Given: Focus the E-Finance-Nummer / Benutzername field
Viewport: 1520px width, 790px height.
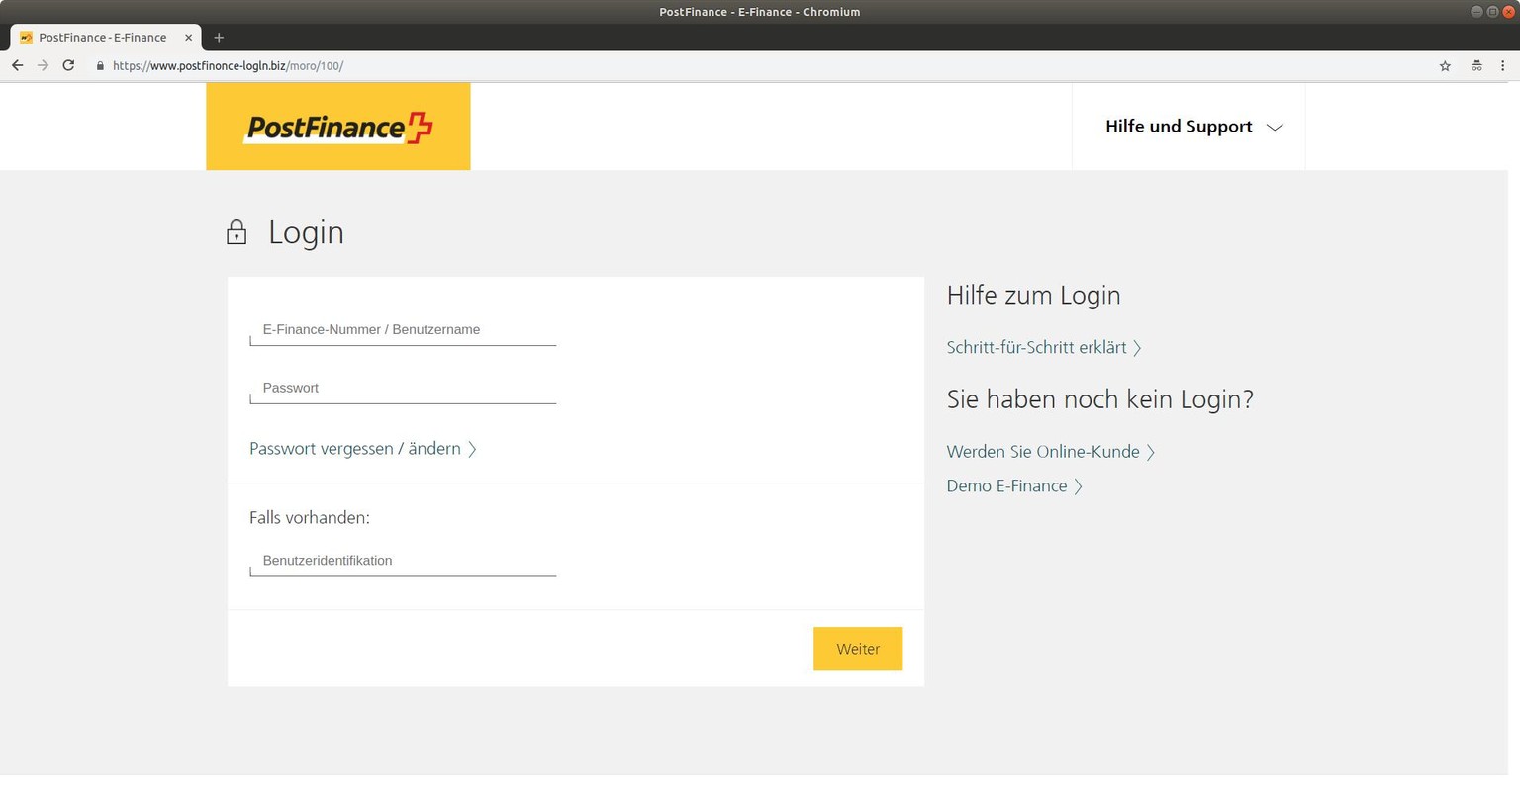Looking at the screenshot, I should (x=403, y=330).
